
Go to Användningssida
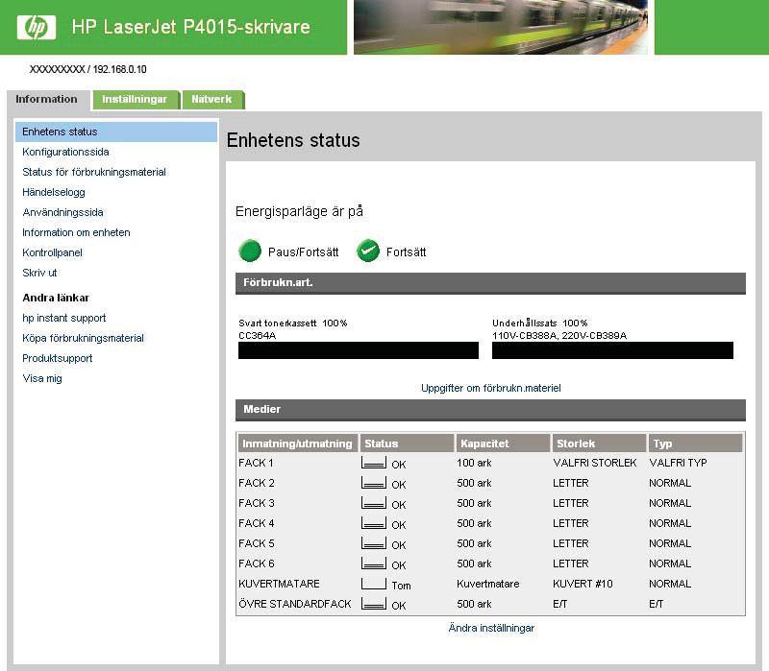pyautogui.click(x=62, y=212)
